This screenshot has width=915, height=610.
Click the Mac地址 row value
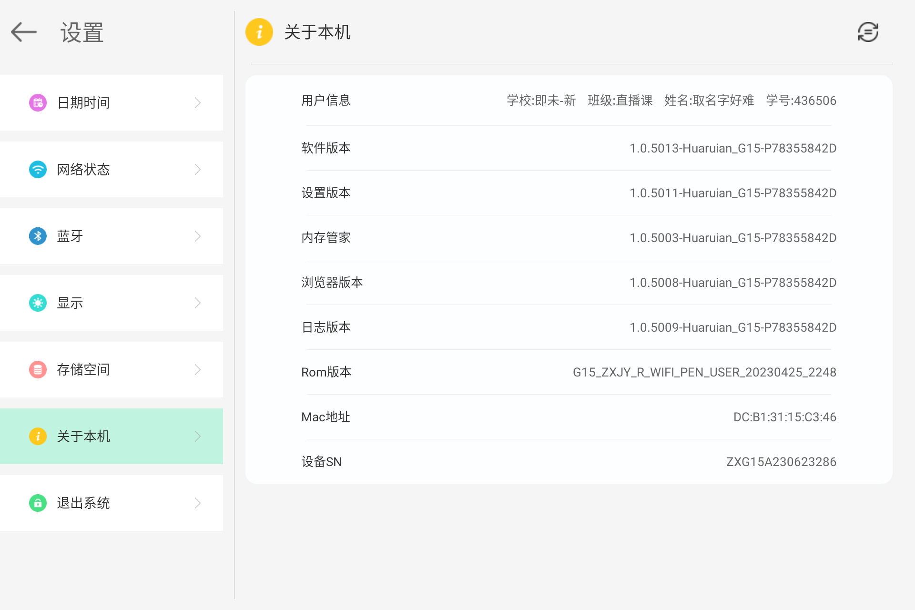[567, 417]
